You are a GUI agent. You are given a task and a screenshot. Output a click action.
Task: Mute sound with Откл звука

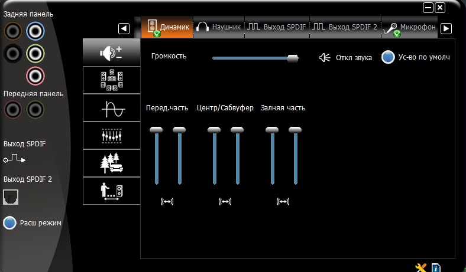point(345,58)
